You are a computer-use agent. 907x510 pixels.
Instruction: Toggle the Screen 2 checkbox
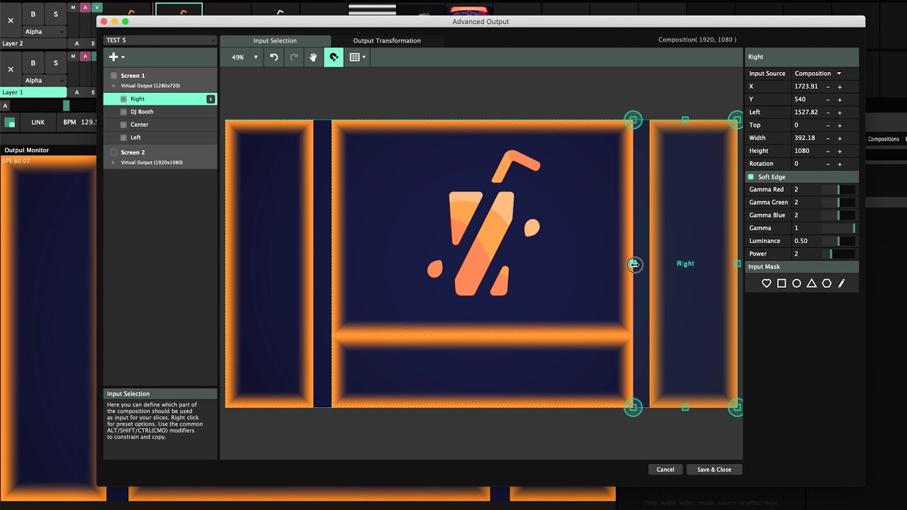114,152
